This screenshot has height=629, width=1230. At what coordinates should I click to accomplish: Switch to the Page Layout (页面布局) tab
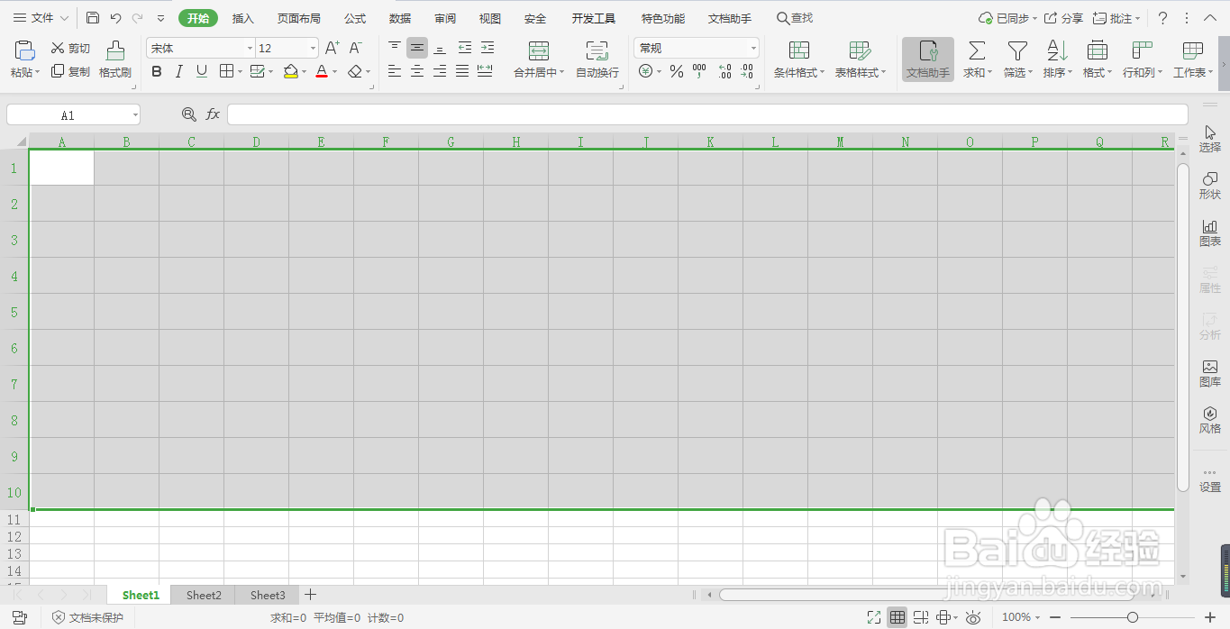pyautogui.click(x=298, y=18)
